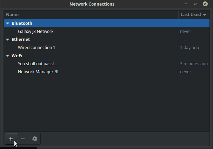The height and width of the screenshot is (149, 213).
Task: Minimize the Network Connections window
Action: [186, 4]
